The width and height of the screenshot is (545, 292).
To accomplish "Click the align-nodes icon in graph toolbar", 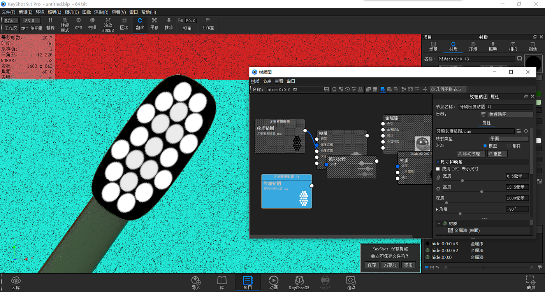I will (404, 89).
